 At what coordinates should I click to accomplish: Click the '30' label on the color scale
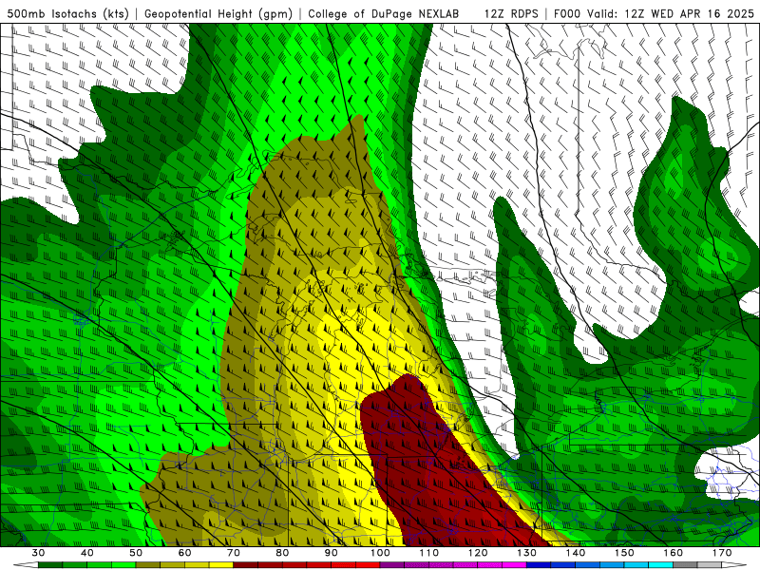pyautogui.click(x=38, y=553)
